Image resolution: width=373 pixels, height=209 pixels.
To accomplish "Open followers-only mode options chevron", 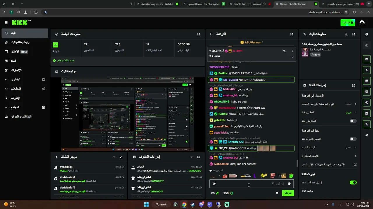I will tap(356, 112).
